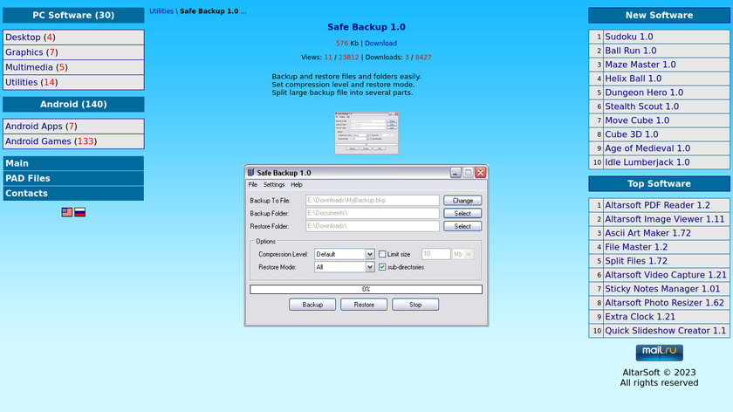Open the Settings menu
The width and height of the screenshot is (733, 412).
[x=274, y=185]
